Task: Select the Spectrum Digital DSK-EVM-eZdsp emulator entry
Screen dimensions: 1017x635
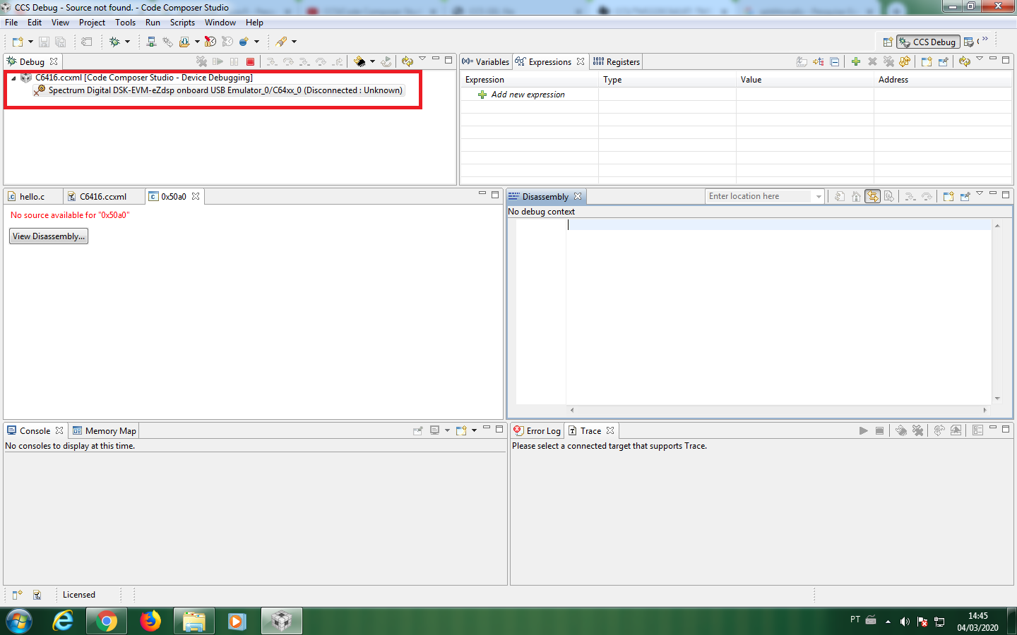Action: coord(219,90)
